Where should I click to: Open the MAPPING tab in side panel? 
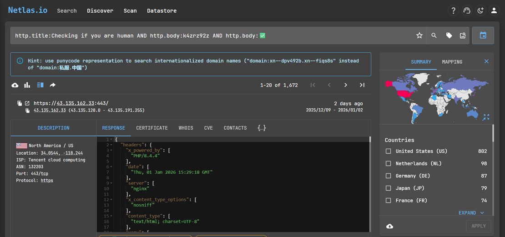(452, 62)
